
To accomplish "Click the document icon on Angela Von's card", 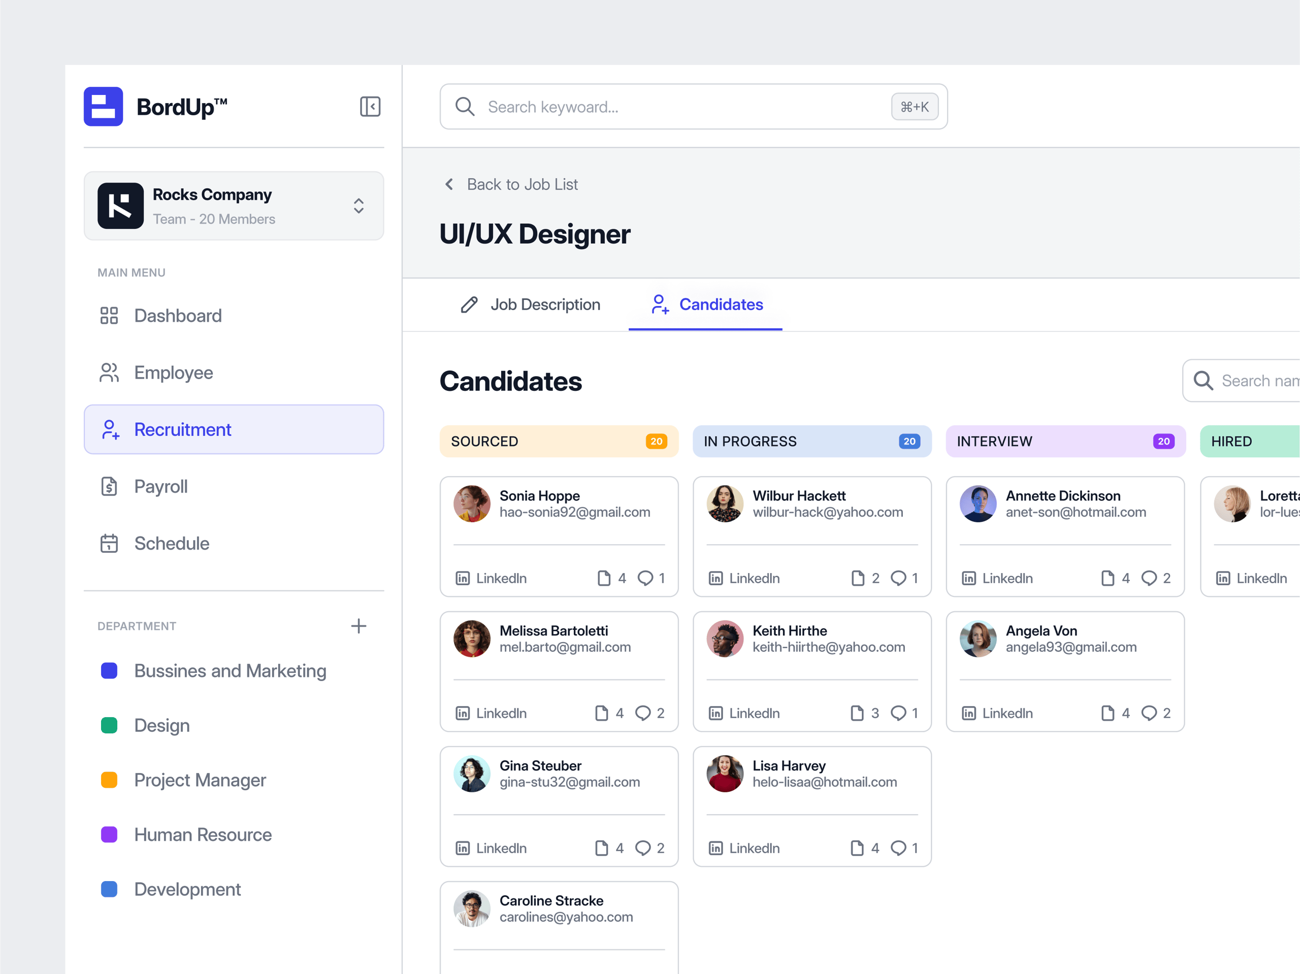I will click(1108, 713).
